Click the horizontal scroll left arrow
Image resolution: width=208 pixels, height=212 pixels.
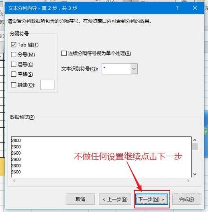14,181
